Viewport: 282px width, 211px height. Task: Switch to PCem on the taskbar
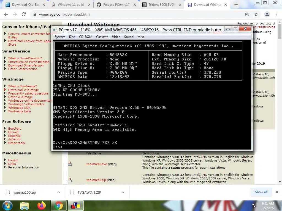coord(76,206)
